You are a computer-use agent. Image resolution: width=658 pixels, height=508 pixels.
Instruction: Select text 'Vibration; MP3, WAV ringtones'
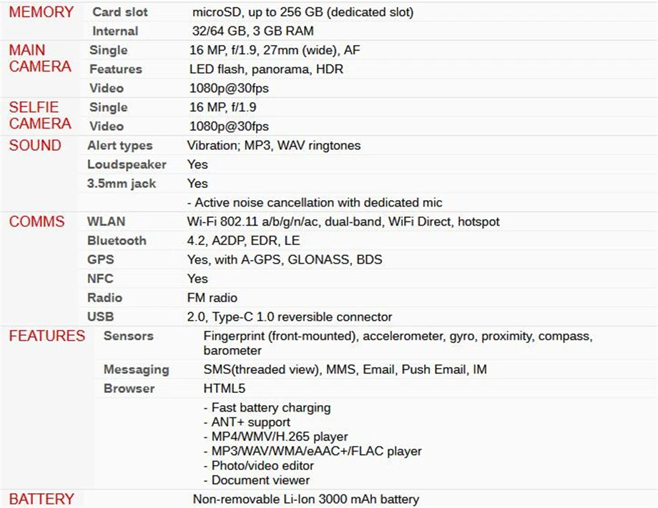(274, 146)
